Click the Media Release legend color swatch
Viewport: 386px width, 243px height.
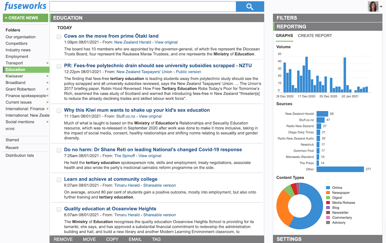coord(328,203)
